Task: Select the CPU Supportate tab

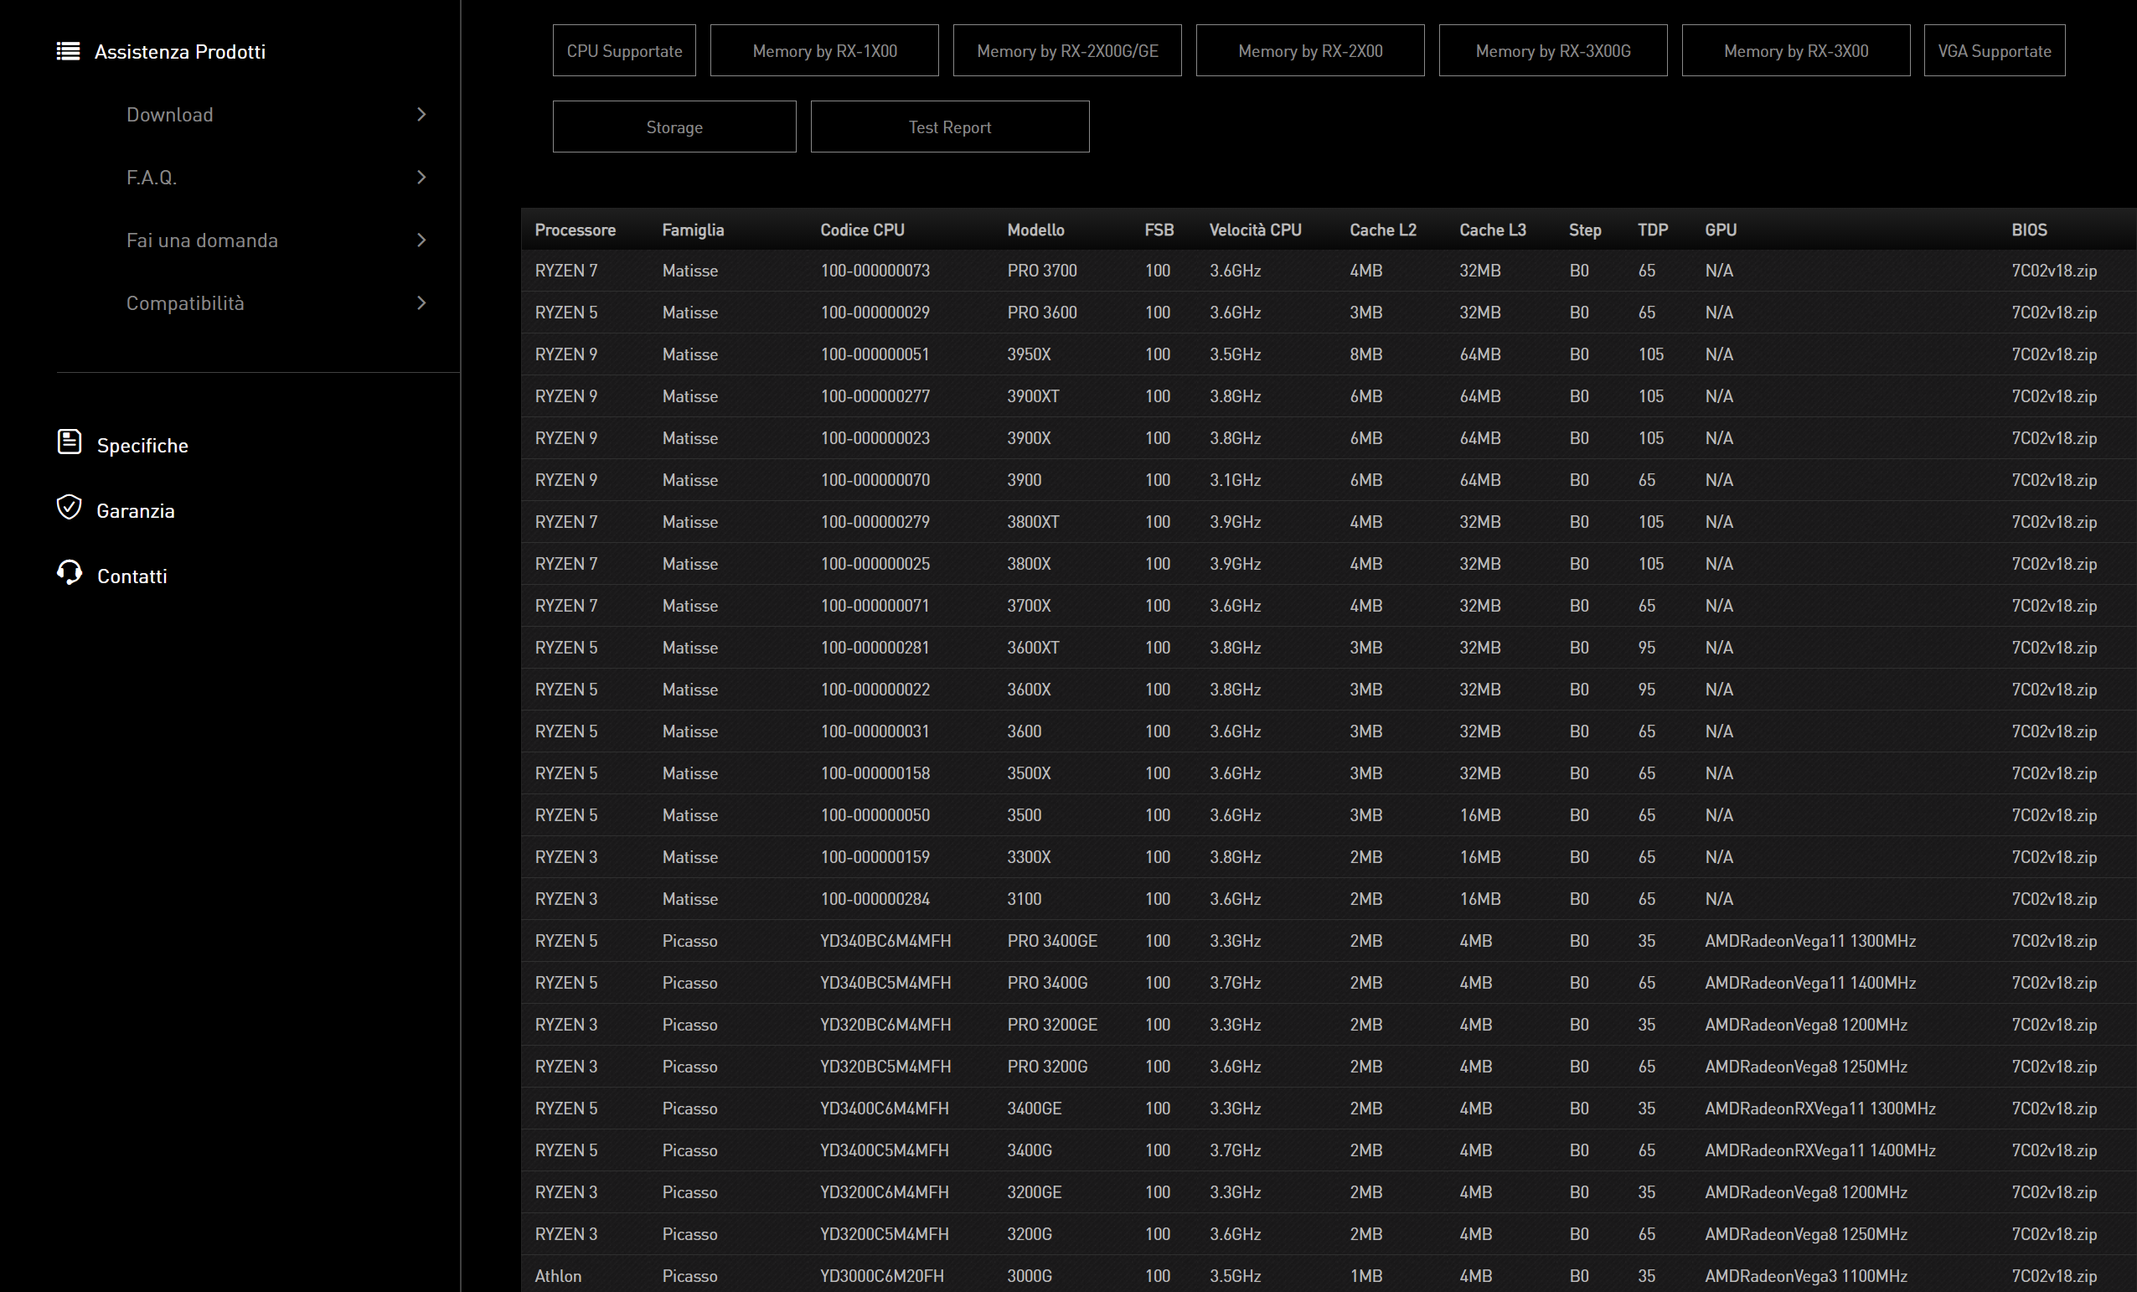Action: pos(624,50)
